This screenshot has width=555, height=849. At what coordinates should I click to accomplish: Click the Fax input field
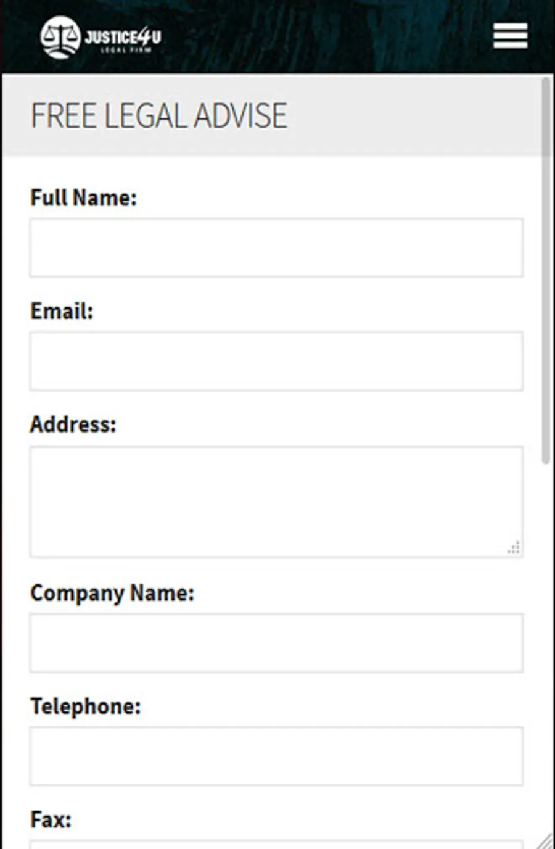pyautogui.click(x=276, y=845)
